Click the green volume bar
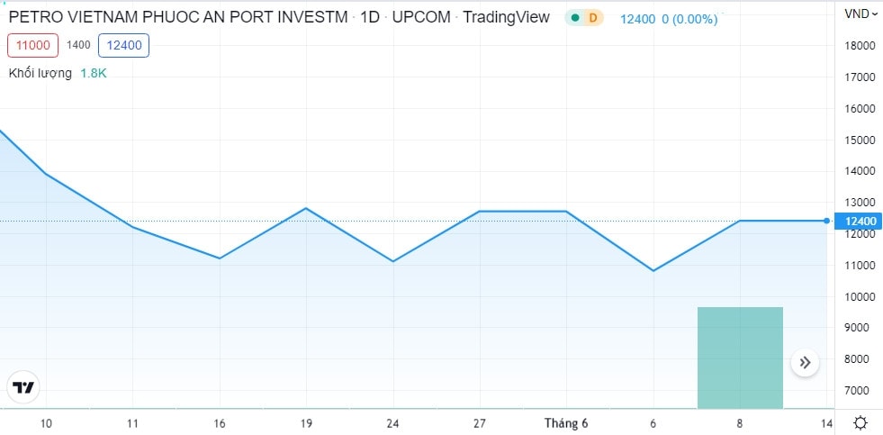This screenshot has width=883, height=435. 740,358
